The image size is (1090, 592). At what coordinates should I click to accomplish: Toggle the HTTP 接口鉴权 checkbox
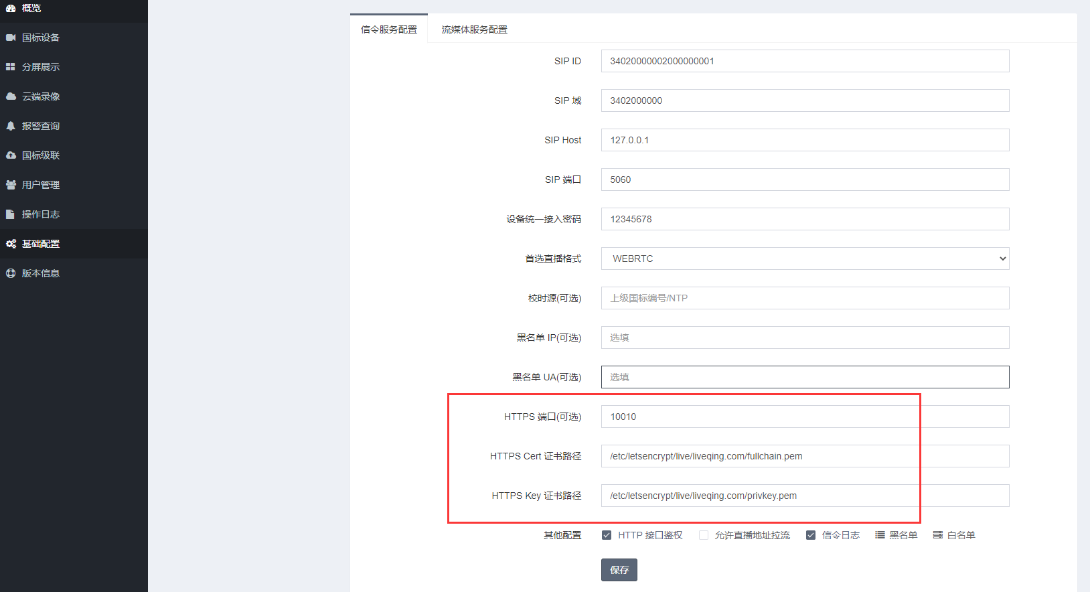(607, 535)
